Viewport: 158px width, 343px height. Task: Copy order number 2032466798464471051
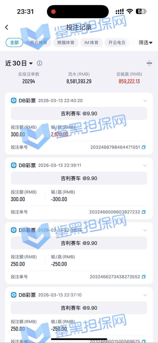[x=144, y=147]
